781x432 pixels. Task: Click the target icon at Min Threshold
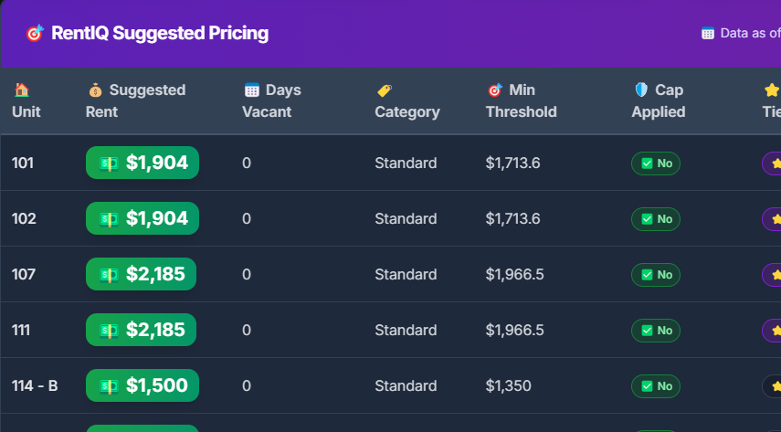[494, 90]
